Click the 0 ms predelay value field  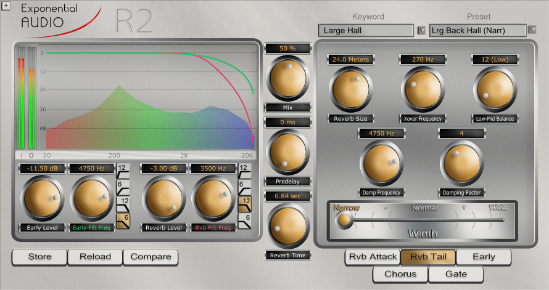tap(288, 123)
